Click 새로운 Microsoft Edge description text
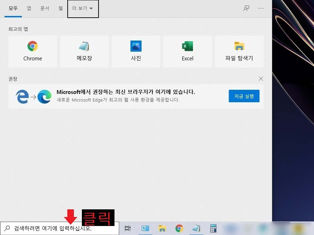This screenshot has height=235, width=314. pyautogui.click(x=118, y=100)
